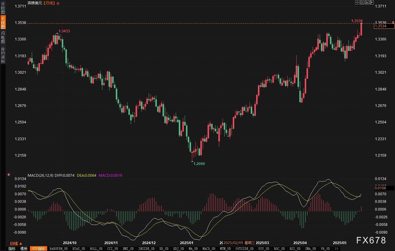Open the 合约资料 contract info tab
The width and height of the screenshot is (395, 251).
coord(3,55)
